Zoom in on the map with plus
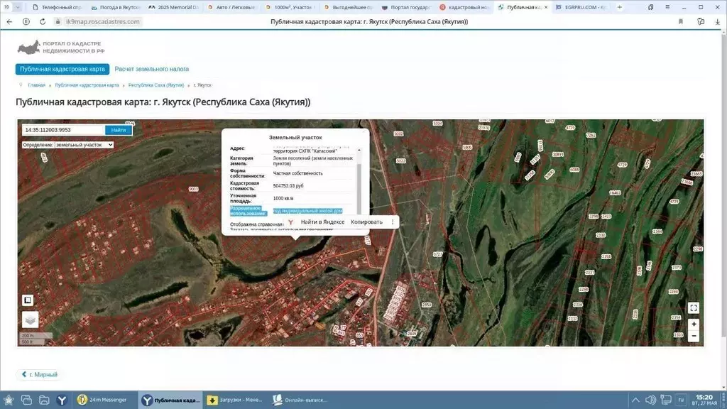 click(694, 324)
